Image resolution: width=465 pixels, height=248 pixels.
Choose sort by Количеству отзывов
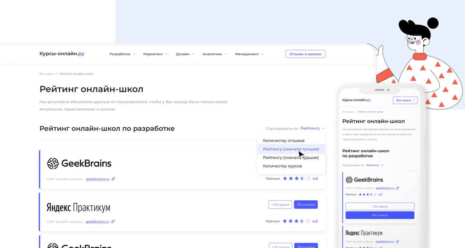(x=284, y=140)
